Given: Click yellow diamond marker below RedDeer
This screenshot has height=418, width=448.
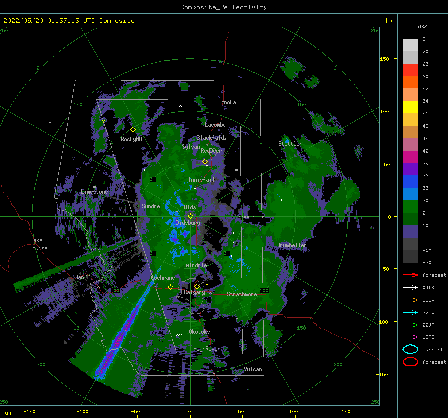Looking at the screenshot, I should [205, 162].
